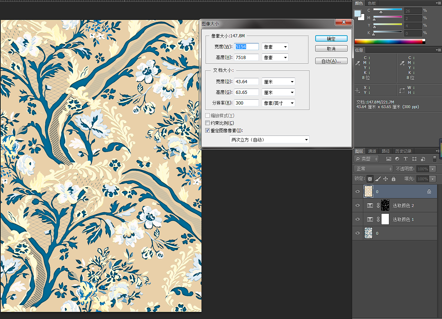Screen dimensions: 442x319
Task: Open pixel height unit dropdown
Action: click(275, 57)
